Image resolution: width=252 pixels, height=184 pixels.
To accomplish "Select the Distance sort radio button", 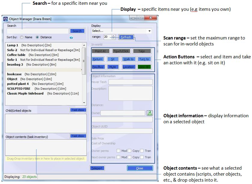I will (x=37, y=37).
